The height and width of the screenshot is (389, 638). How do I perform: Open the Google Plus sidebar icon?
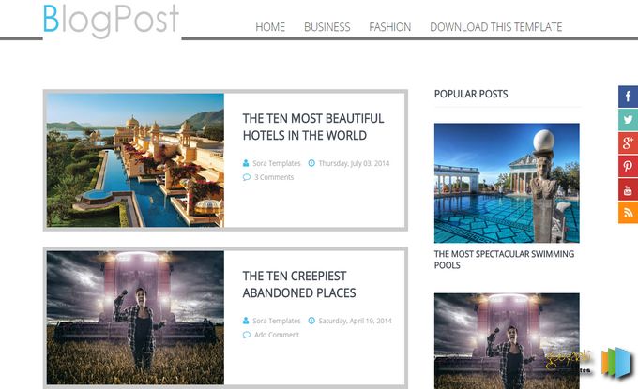629,142
